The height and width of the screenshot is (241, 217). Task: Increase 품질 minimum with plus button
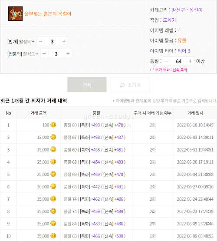[x=191, y=61]
